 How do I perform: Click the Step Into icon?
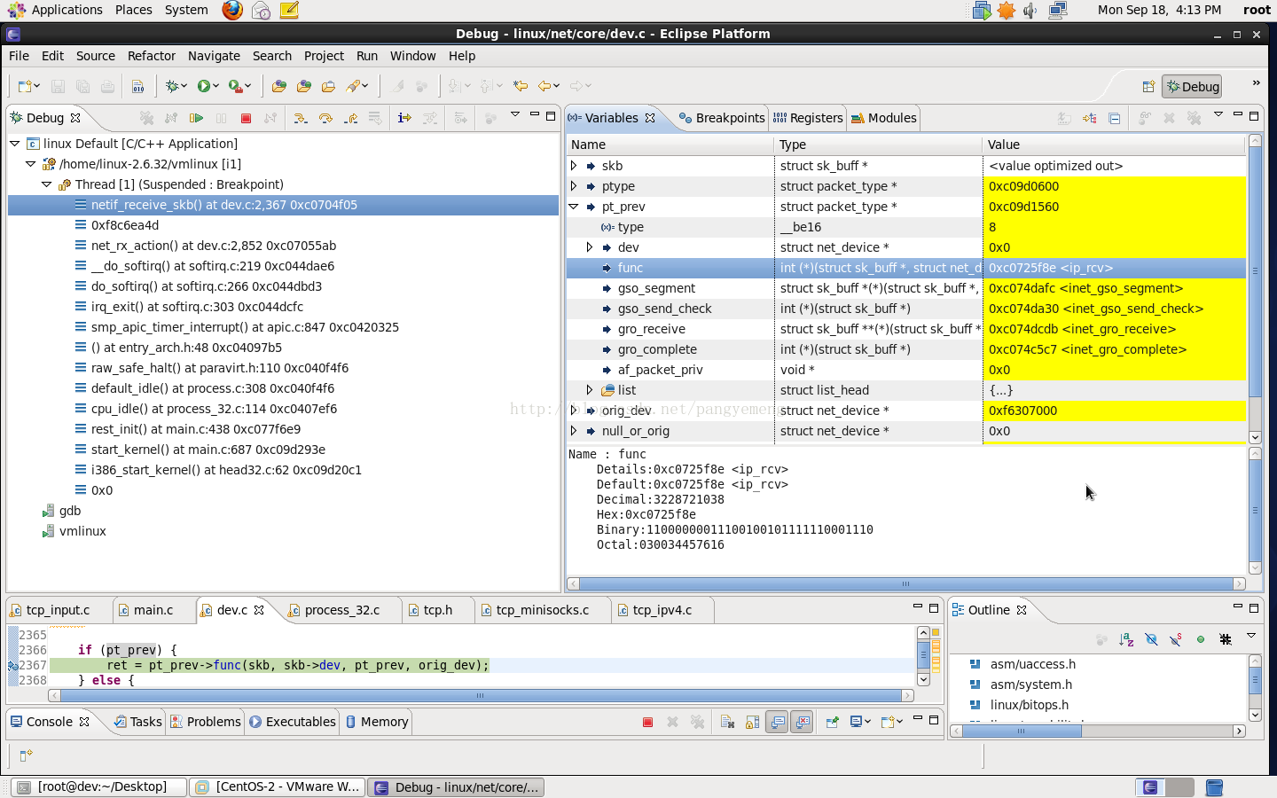pos(301,118)
